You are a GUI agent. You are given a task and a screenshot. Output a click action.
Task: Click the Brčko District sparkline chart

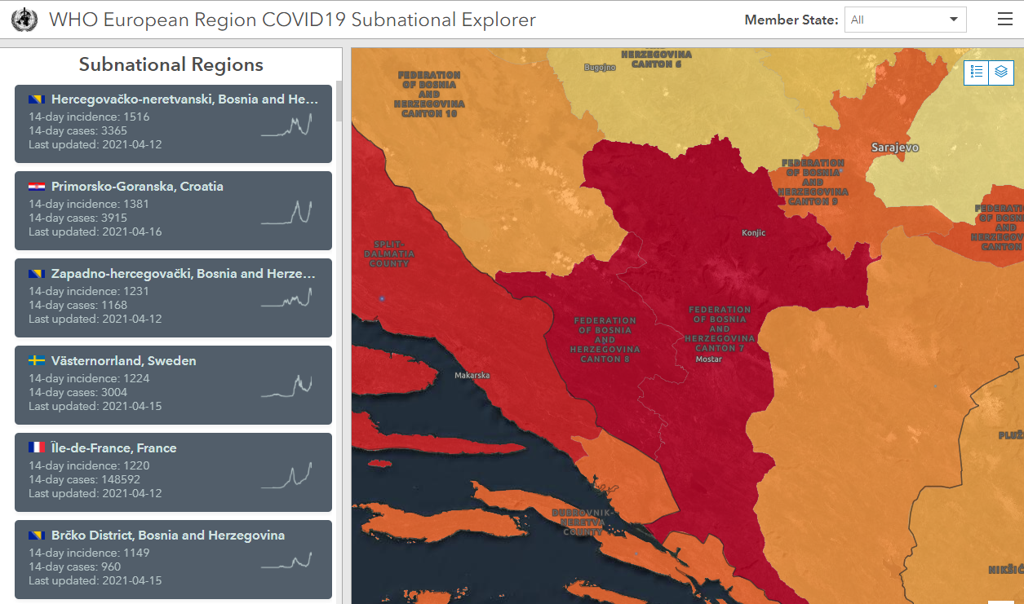click(x=286, y=562)
